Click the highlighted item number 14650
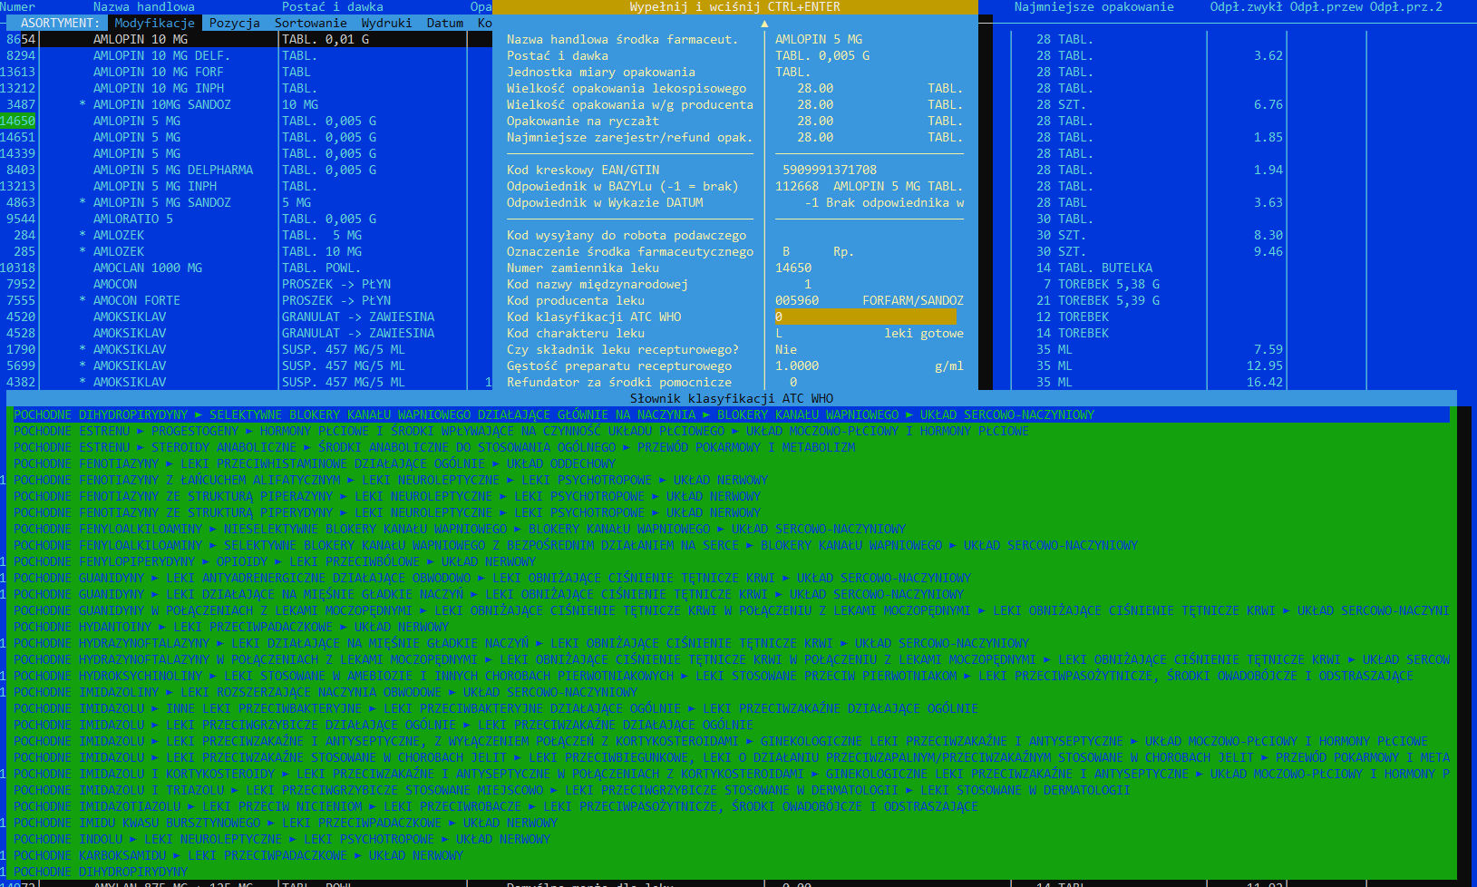The width and height of the screenshot is (1477, 887). click(x=18, y=121)
